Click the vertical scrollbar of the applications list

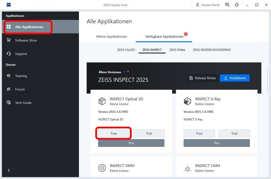(x=267, y=81)
